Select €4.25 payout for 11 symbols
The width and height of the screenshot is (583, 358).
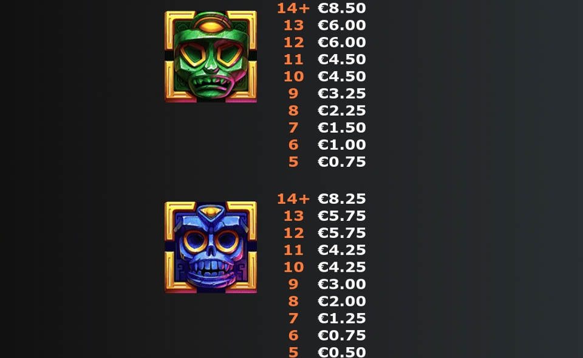(342, 250)
